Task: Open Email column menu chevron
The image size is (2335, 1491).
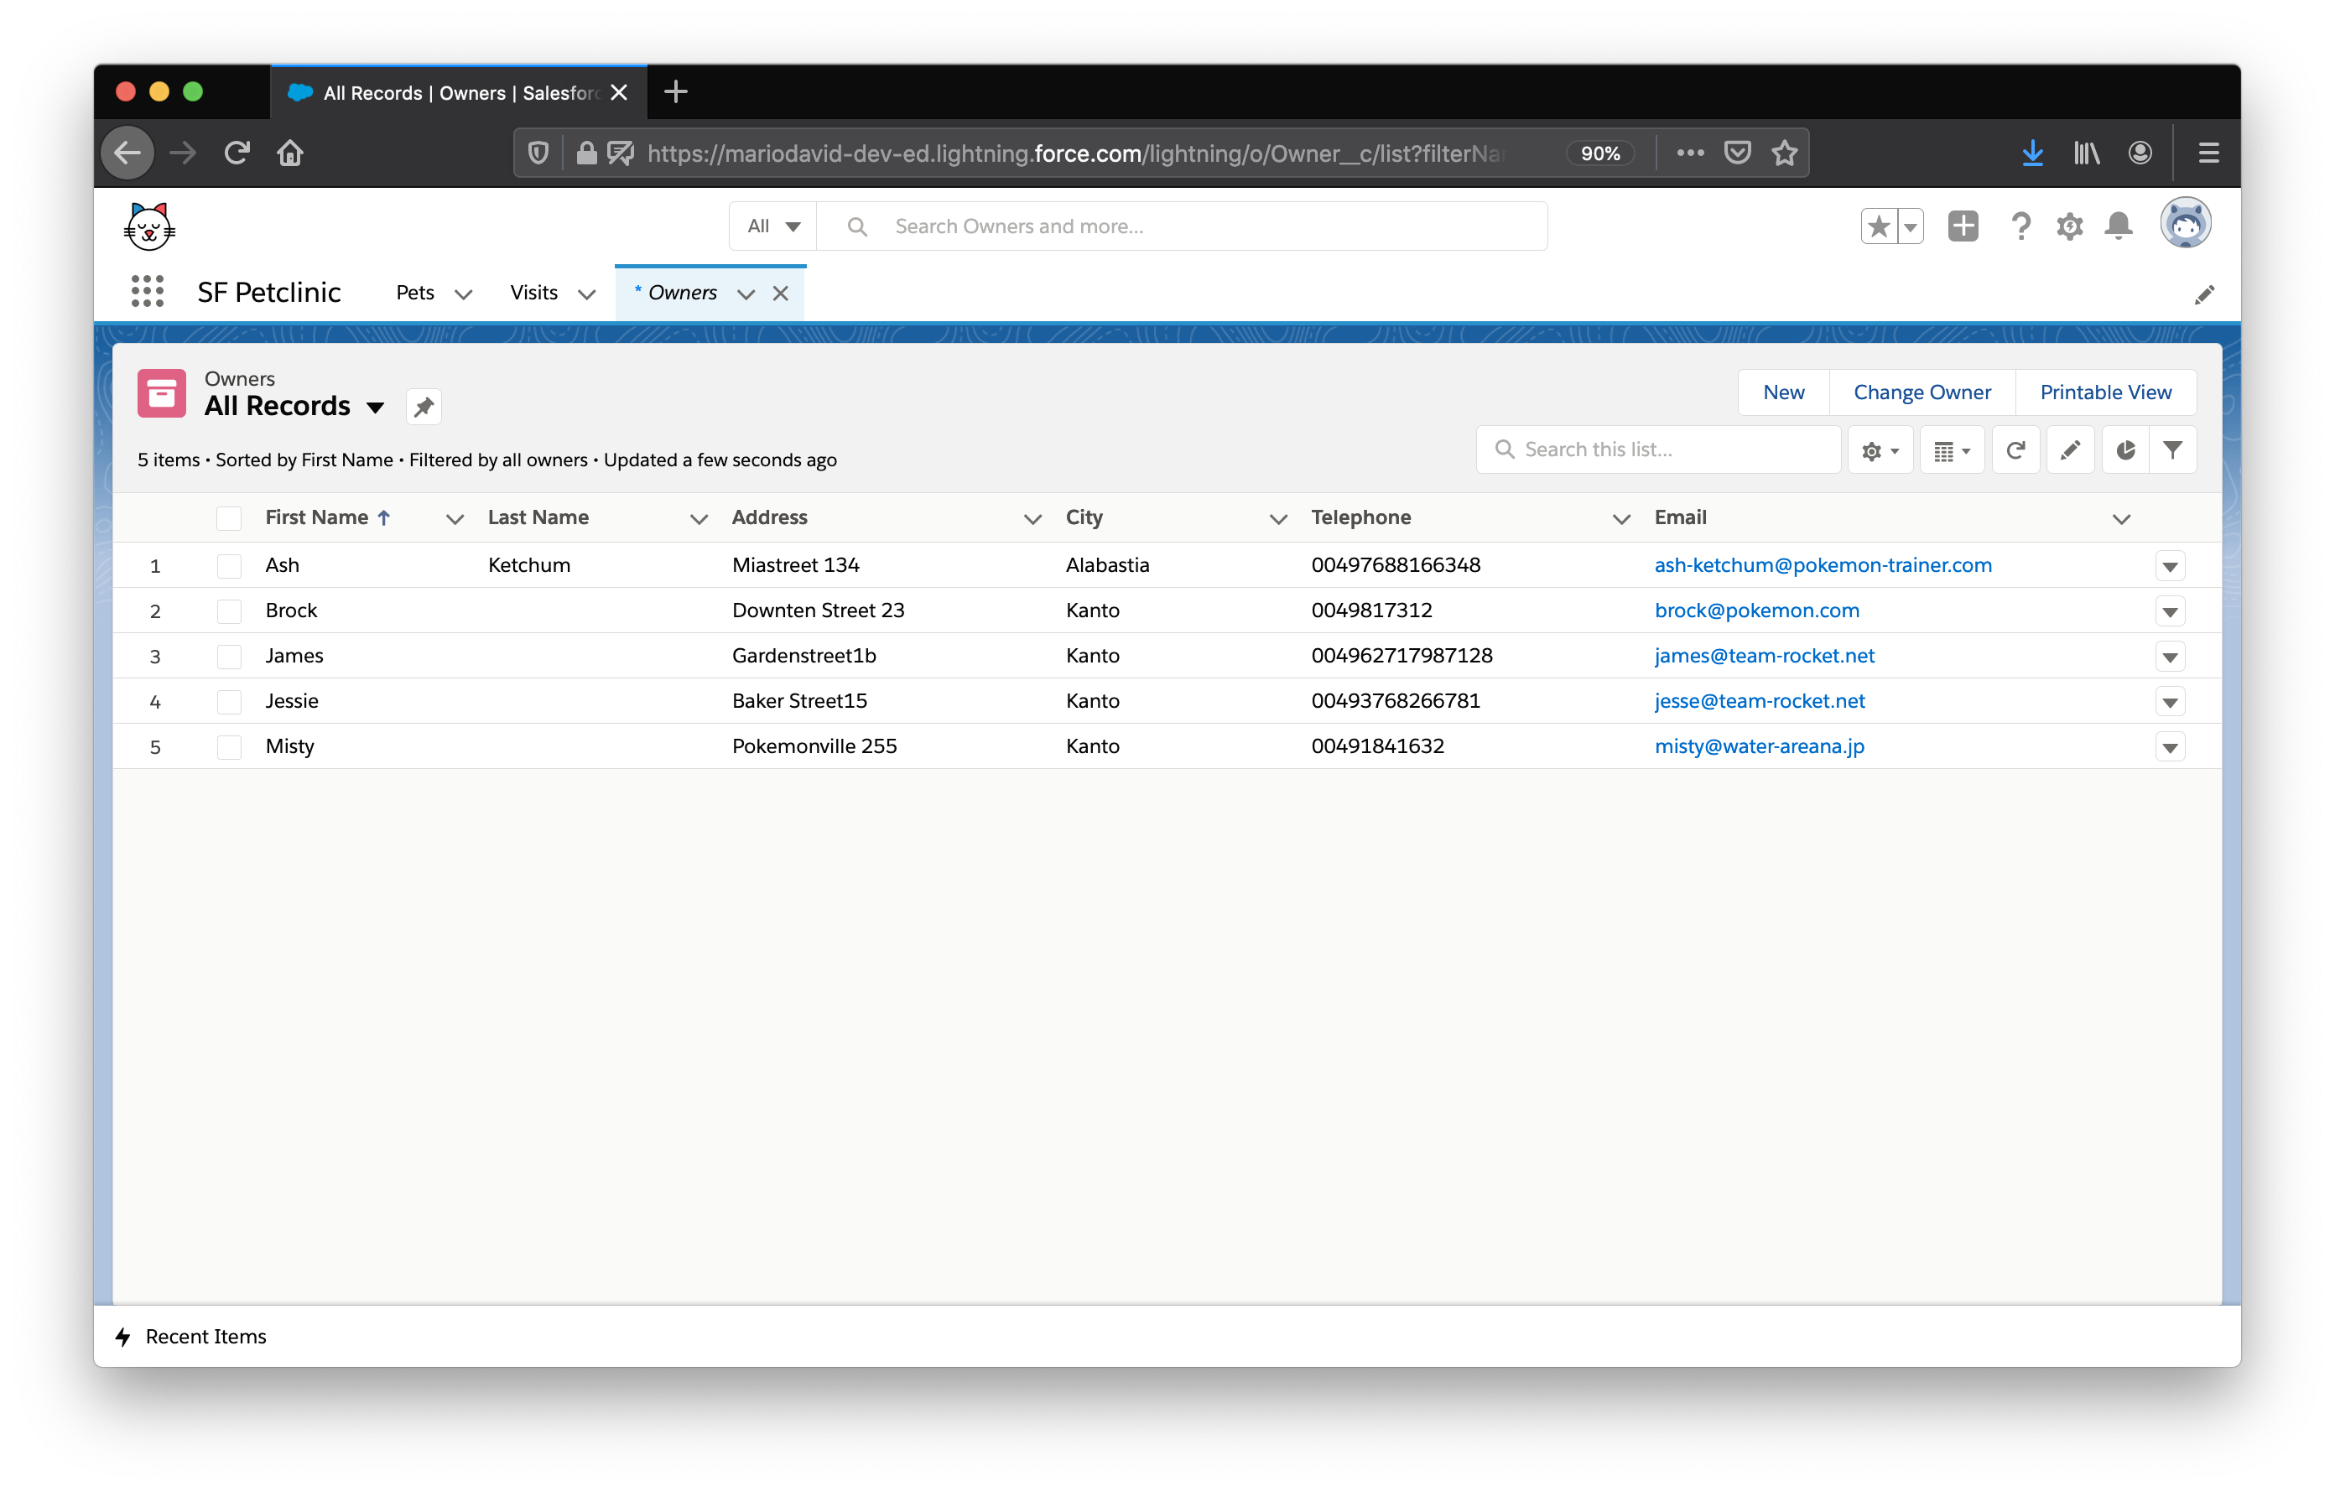Action: [x=2120, y=518]
